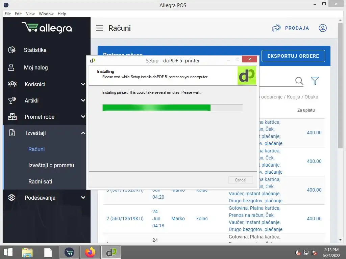Click the Korisnici group icon

(x=12, y=84)
